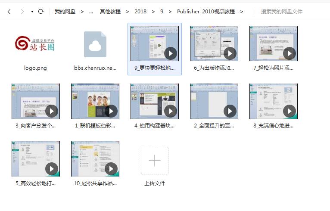
Task: Click the 8_充满信心地进... file name
Action: point(274,126)
